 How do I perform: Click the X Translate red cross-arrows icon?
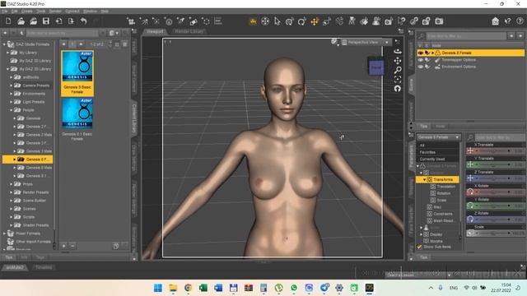470,151
